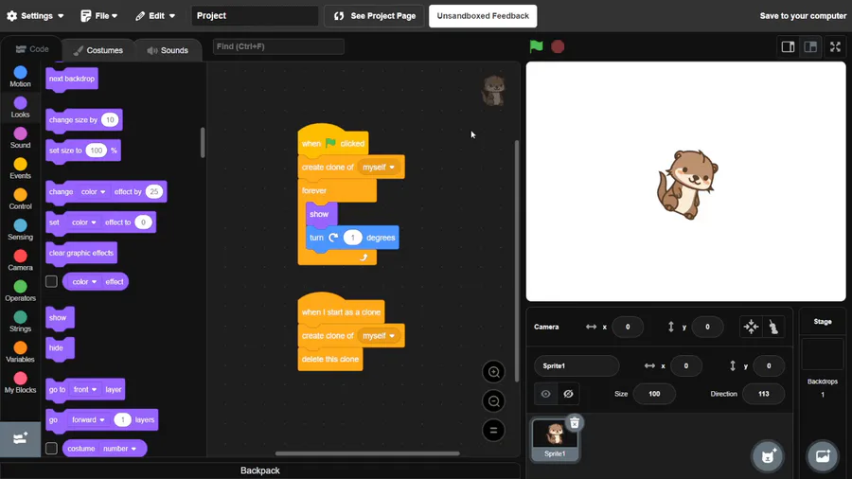Open number dropdown in costume block
852x479 pixels.
[119, 449]
